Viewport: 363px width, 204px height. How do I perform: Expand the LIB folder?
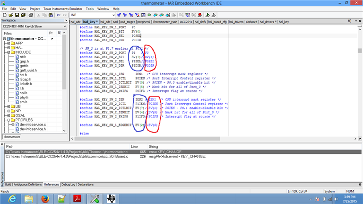click(9, 106)
